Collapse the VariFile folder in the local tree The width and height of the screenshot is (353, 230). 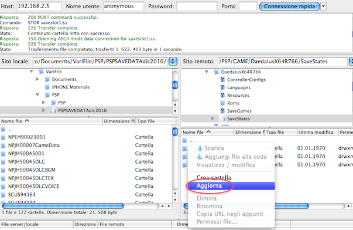coord(31,72)
